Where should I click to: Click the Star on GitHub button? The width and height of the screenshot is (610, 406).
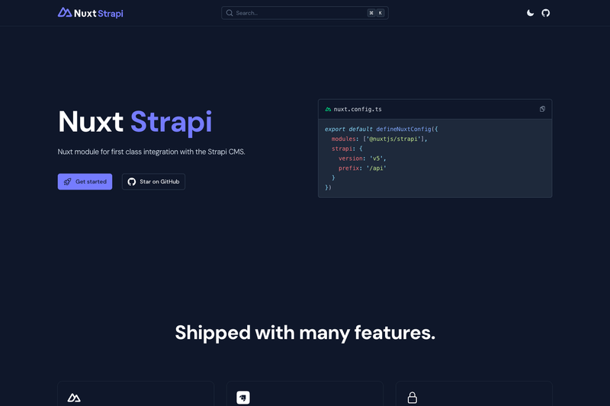click(153, 181)
